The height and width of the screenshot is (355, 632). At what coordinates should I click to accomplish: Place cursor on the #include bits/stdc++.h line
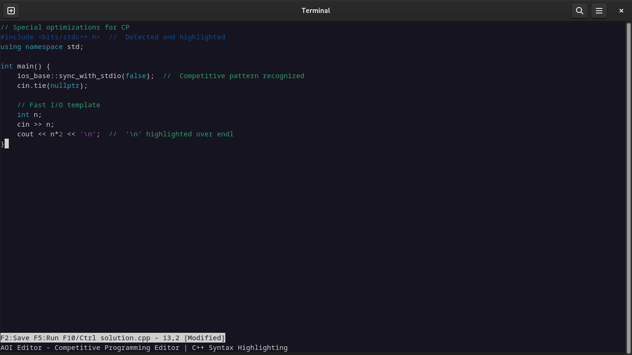[x=51, y=37]
